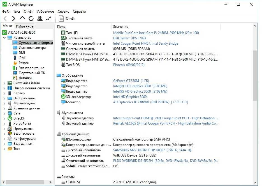Open user management icon in toolbar
The width and height of the screenshot is (269, 186).
click(40, 19)
